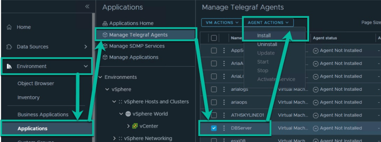
Task: Click agent status icon in DBServer row
Action: 316,128
